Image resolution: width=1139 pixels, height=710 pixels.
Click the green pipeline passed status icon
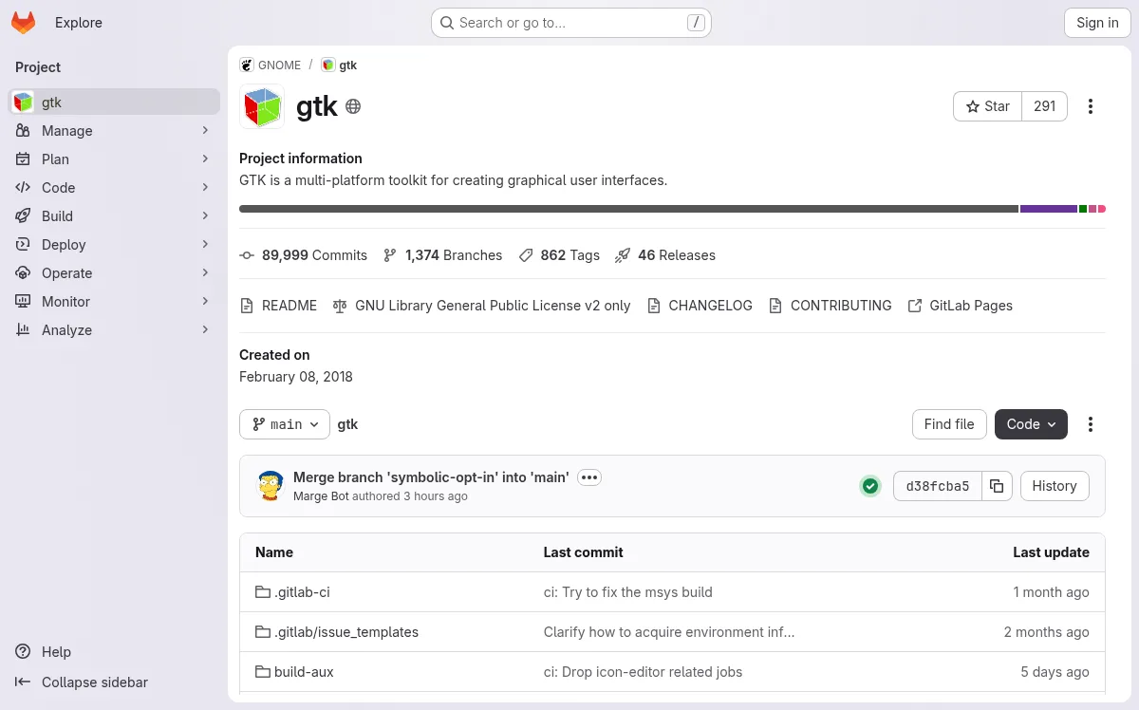tap(870, 486)
